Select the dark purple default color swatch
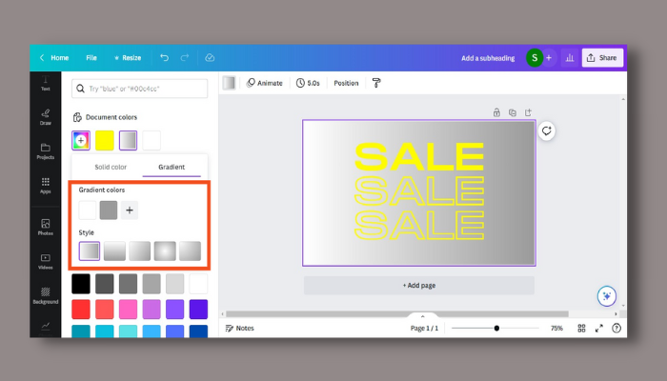Screen dimensions: 667x381 point(198,310)
